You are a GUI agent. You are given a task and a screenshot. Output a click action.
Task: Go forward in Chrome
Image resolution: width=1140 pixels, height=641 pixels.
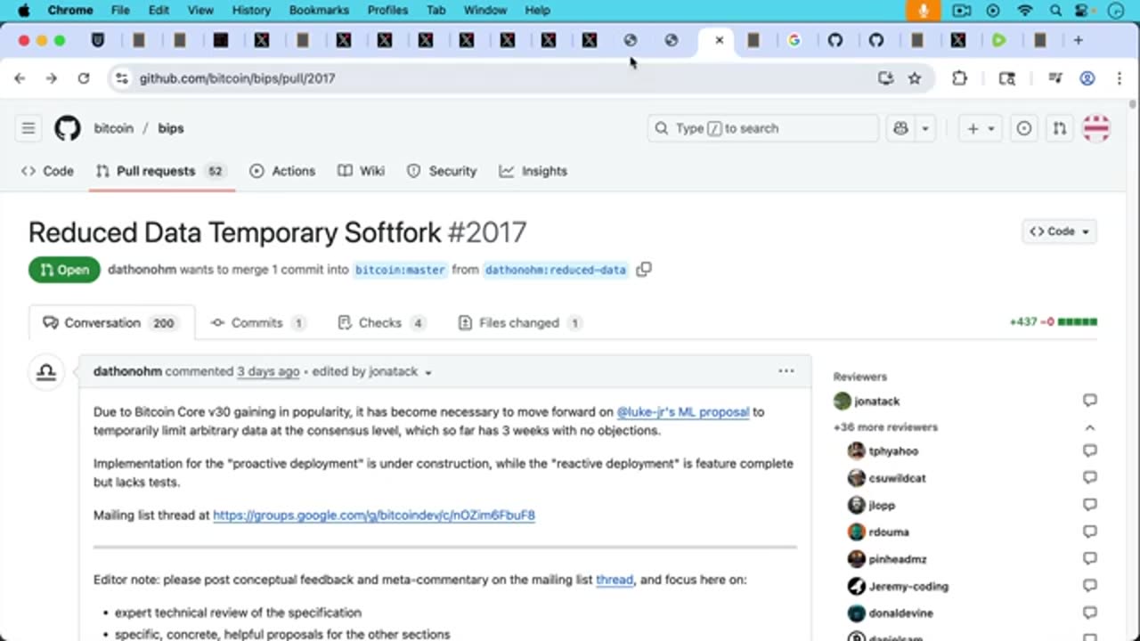click(52, 78)
